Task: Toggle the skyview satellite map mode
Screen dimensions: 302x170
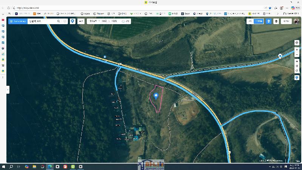Action: [x=259, y=21]
